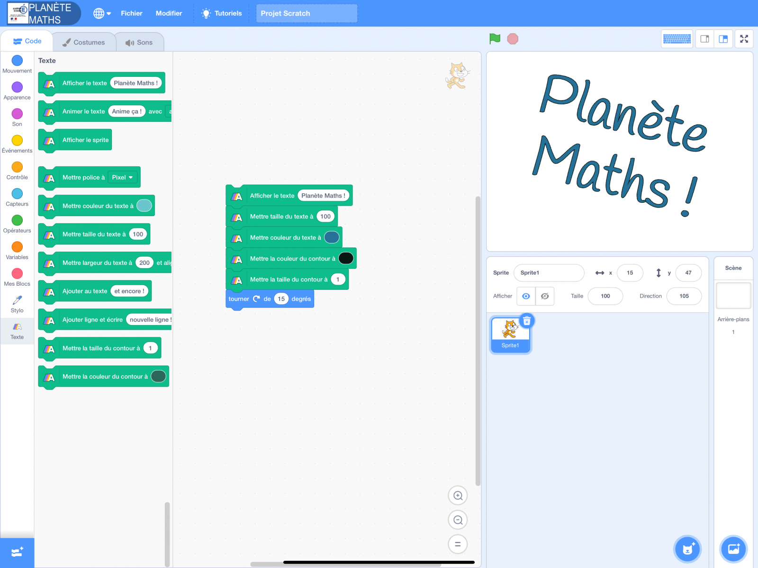Toggle the on-screen keyboard icon
Image resolution: width=758 pixels, height=568 pixels.
coord(677,39)
